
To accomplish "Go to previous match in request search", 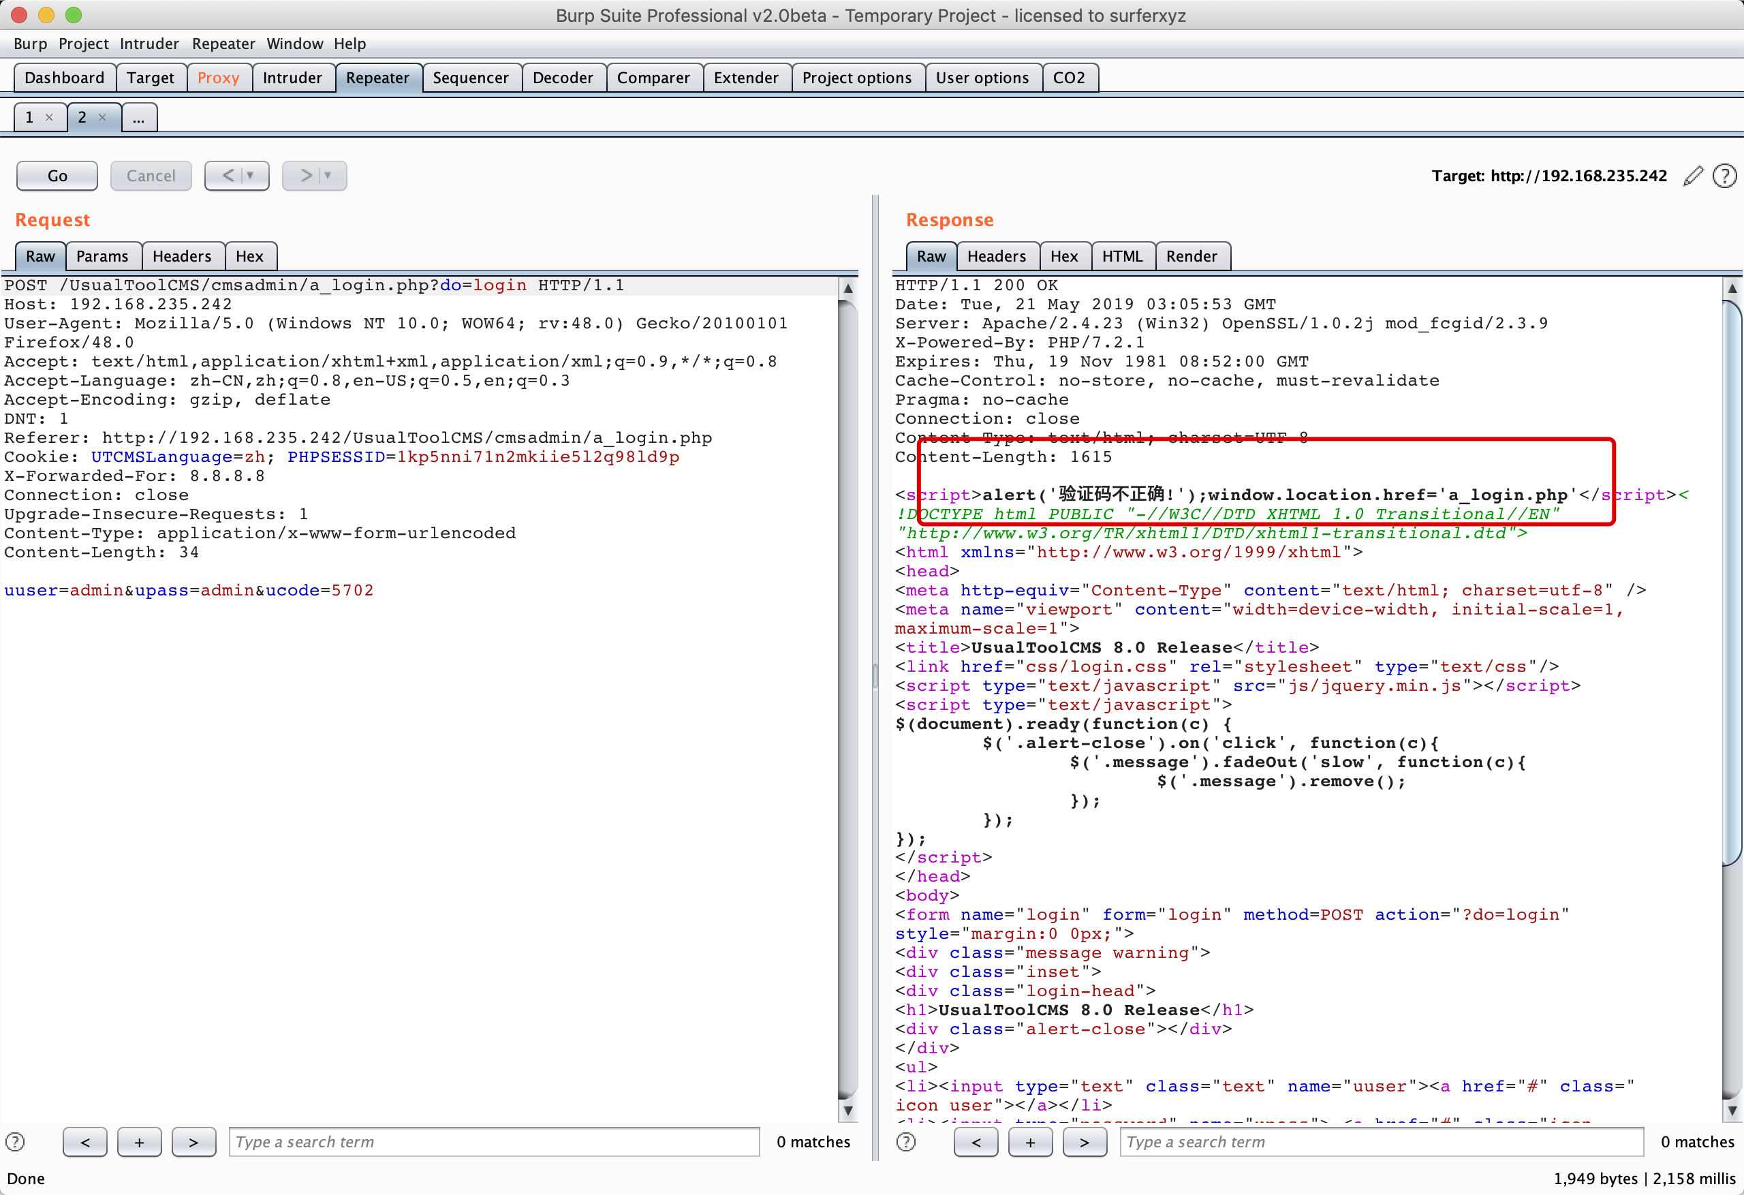I will [84, 1142].
